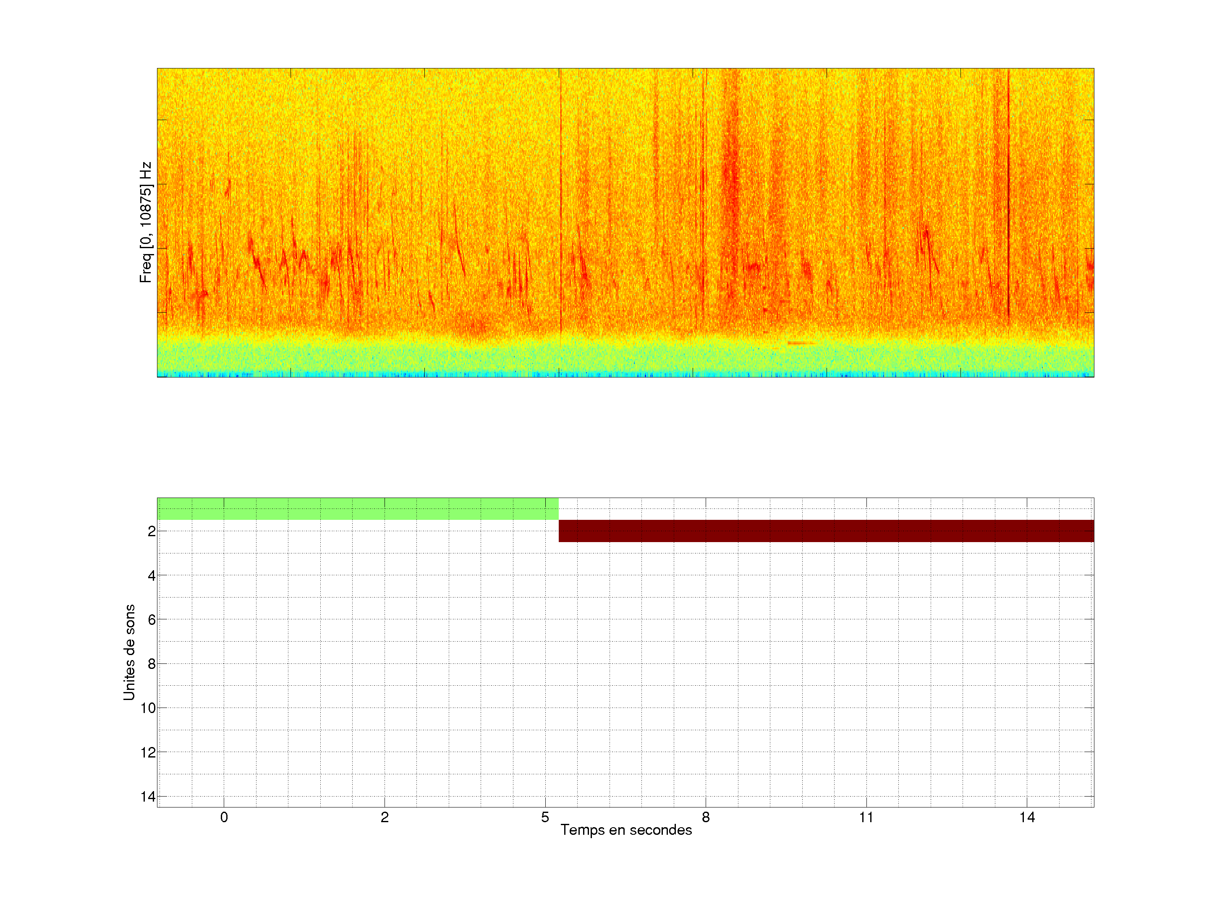Click y-axis tick label 8
Screen dimensions: 1209x907
tap(152, 664)
